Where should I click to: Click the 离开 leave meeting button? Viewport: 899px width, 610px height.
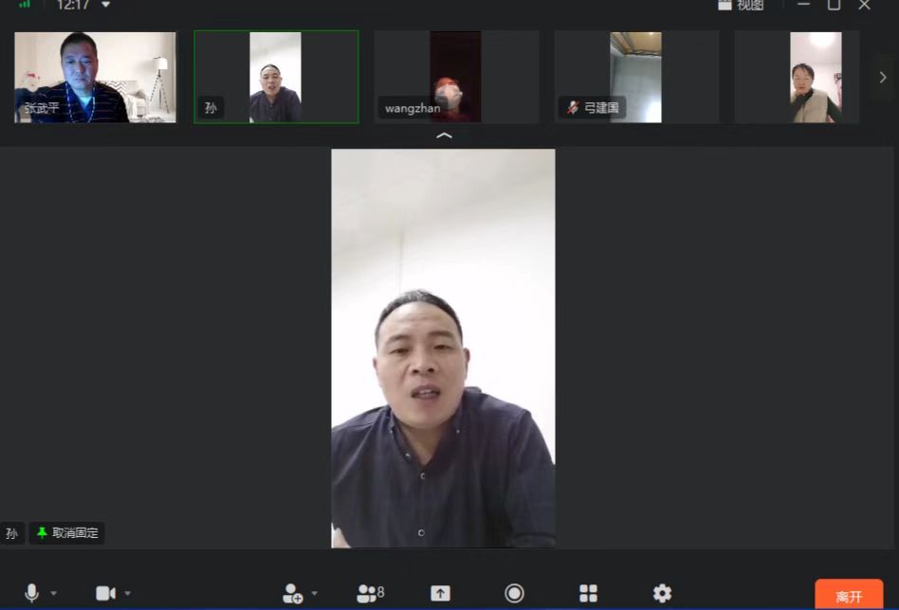(x=848, y=596)
